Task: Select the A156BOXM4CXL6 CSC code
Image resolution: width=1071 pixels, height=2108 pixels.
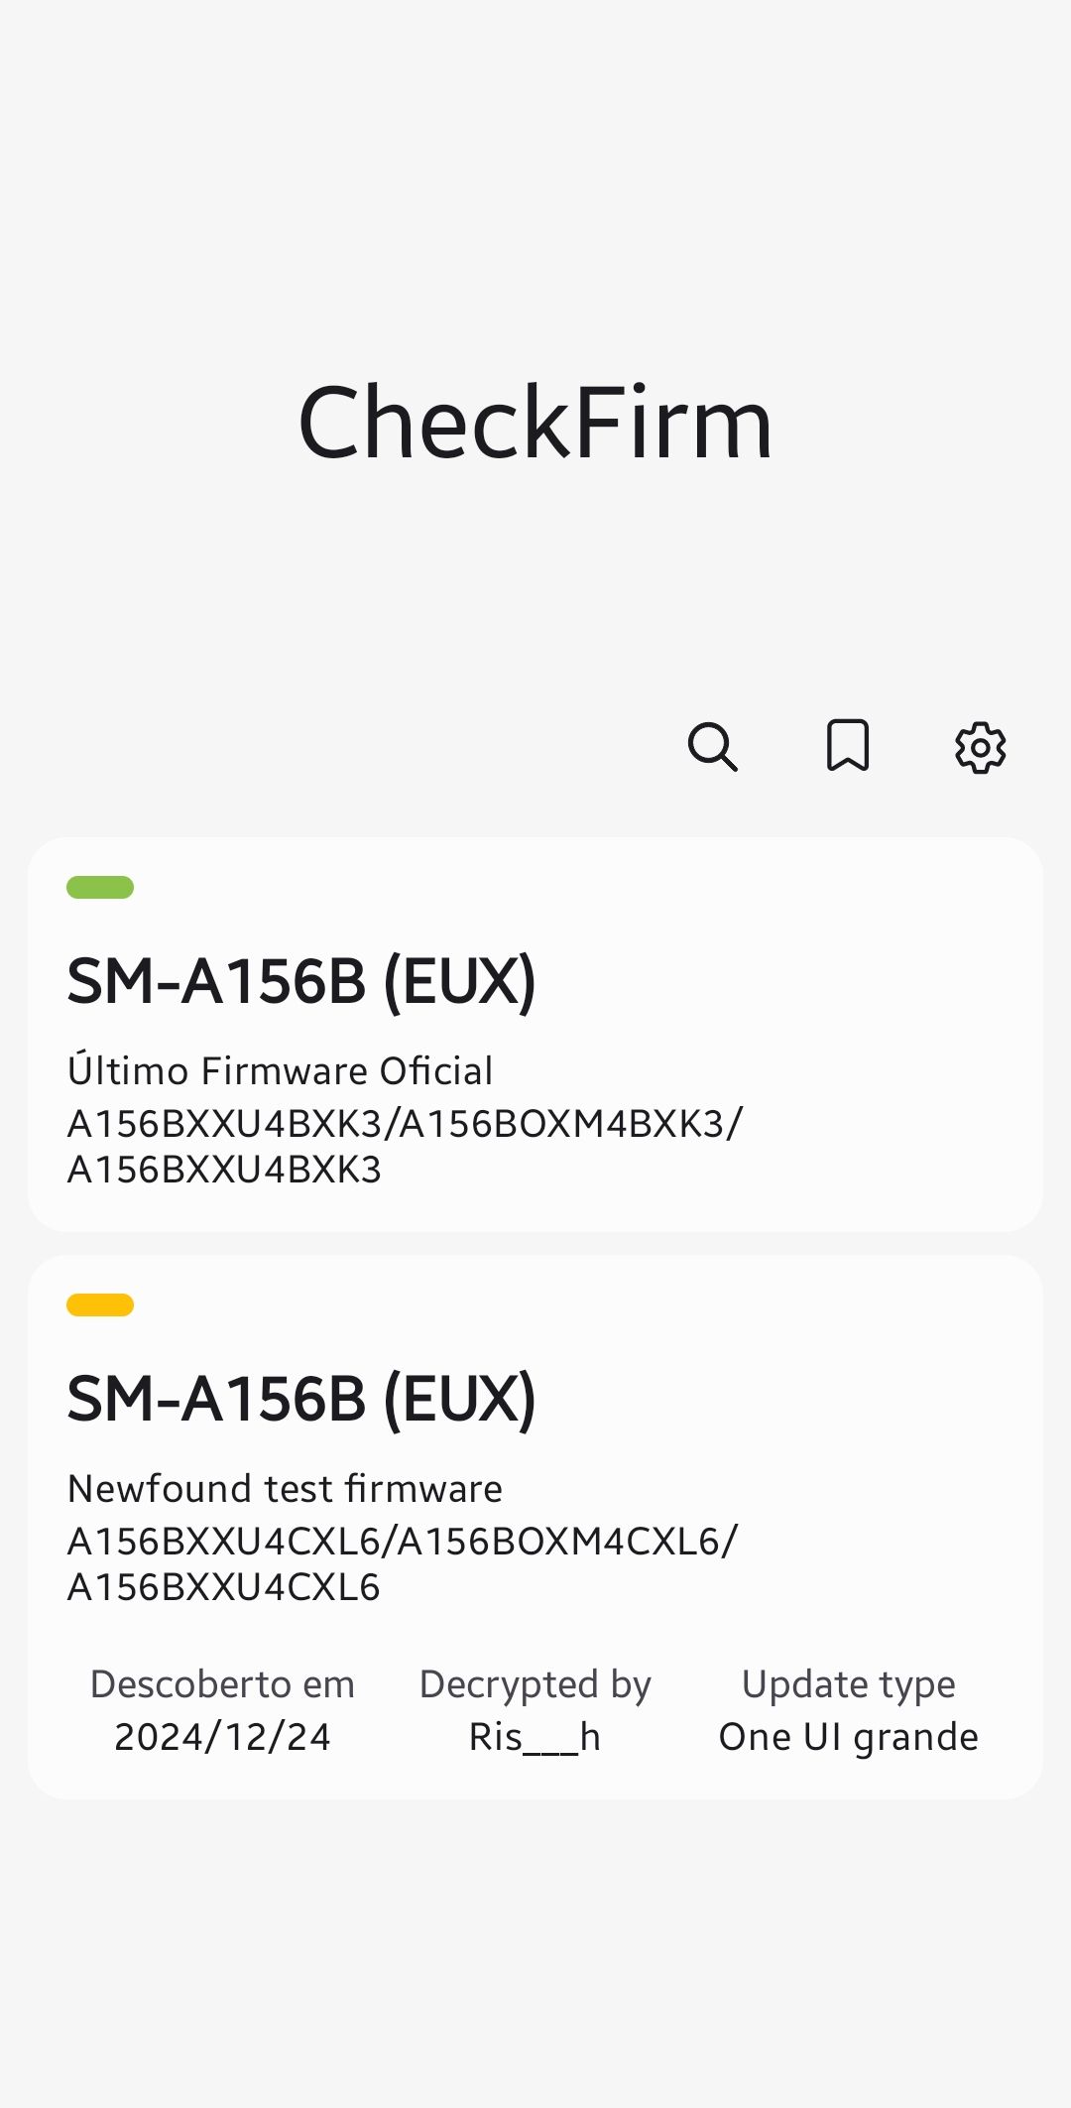Action: [x=560, y=1542]
